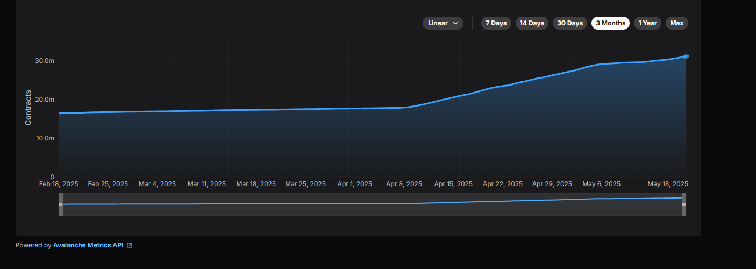This screenshot has height=269, width=756.
Task: Select the 1 Year range
Action: [x=647, y=23]
